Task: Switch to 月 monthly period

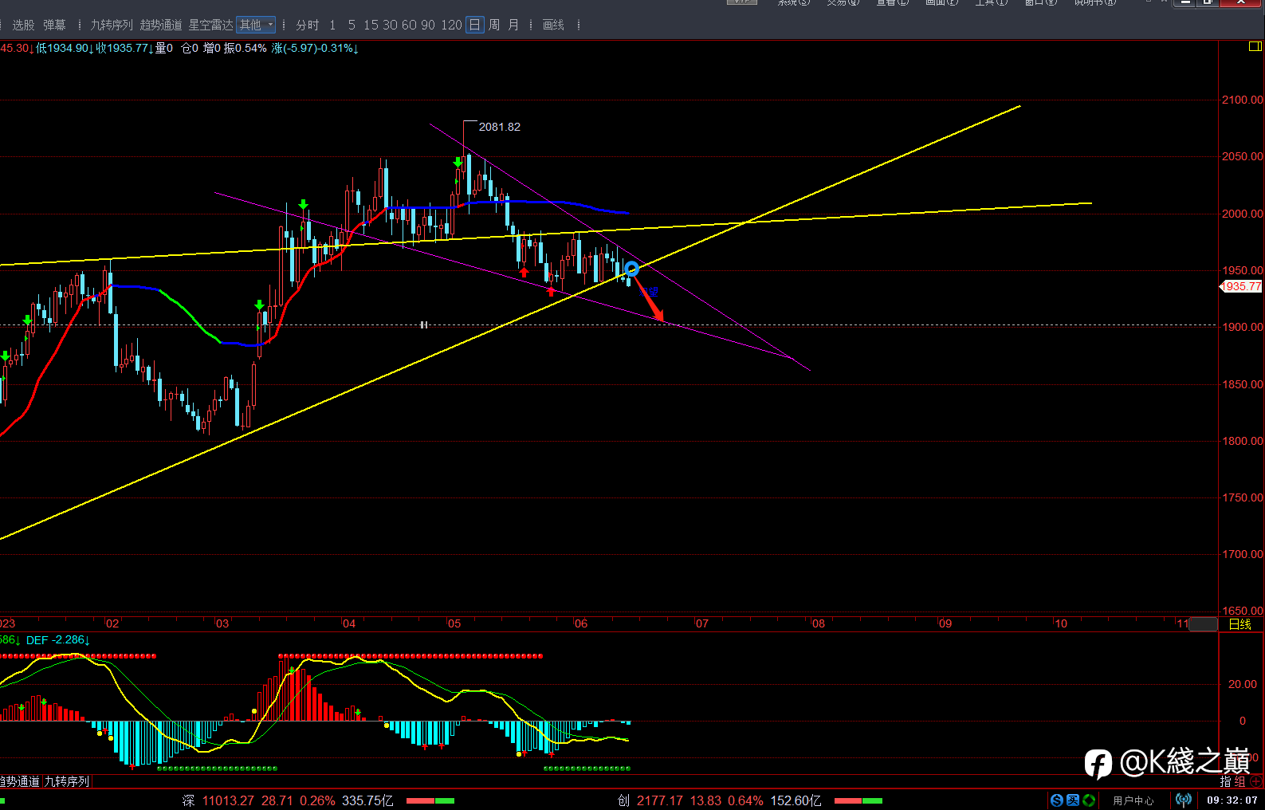Action: pos(513,25)
